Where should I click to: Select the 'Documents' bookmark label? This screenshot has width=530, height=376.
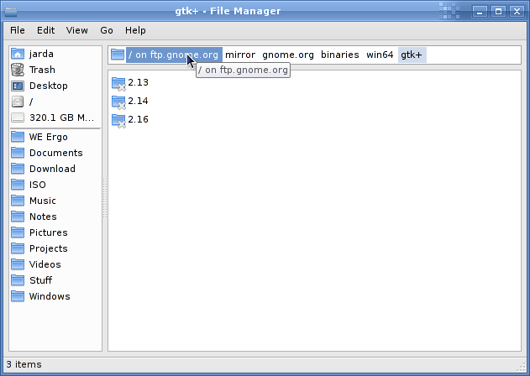(56, 153)
